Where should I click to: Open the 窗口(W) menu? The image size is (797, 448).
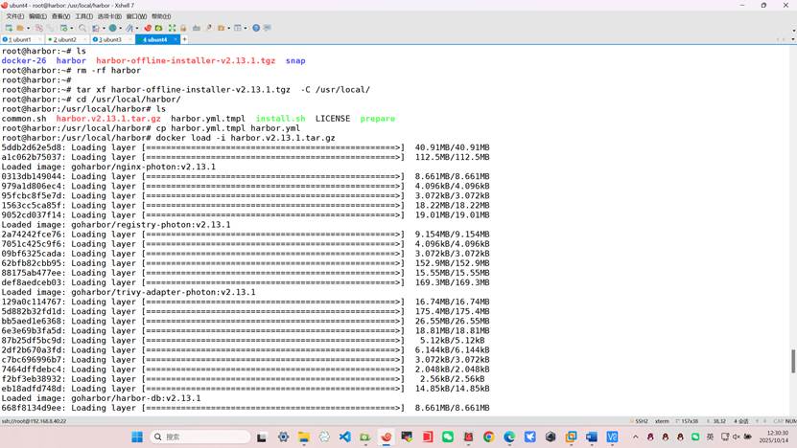pyautogui.click(x=136, y=16)
